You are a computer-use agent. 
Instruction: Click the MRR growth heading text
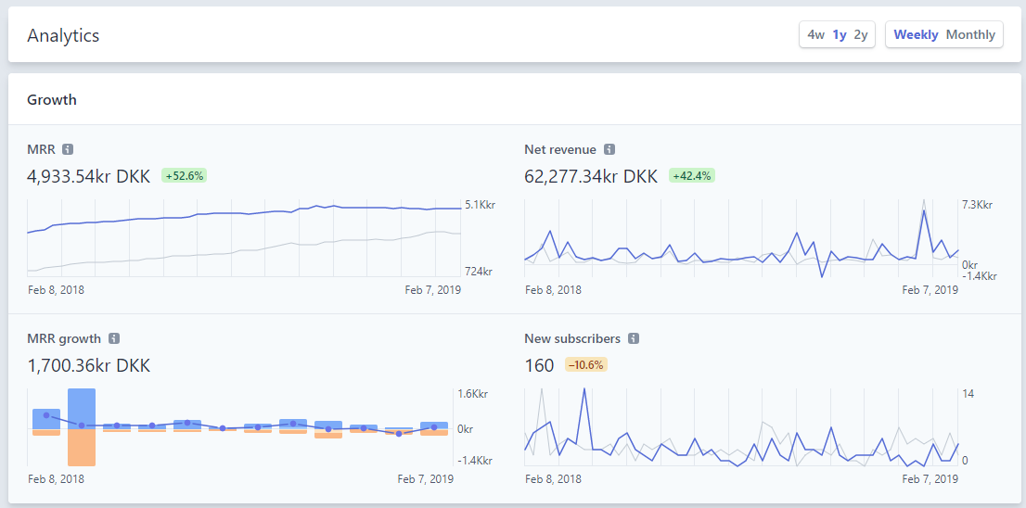coord(64,339)
